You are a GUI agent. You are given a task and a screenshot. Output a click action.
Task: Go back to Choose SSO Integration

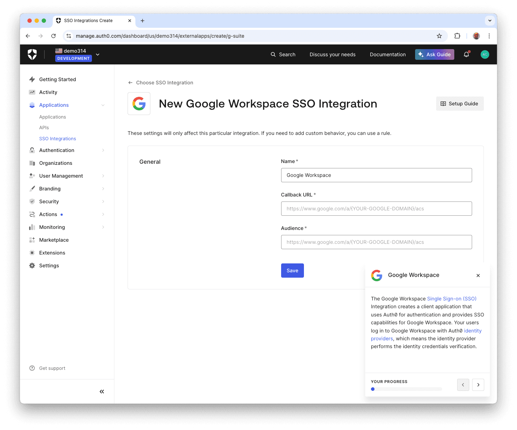pyautogui.click(x=160, y=83)
